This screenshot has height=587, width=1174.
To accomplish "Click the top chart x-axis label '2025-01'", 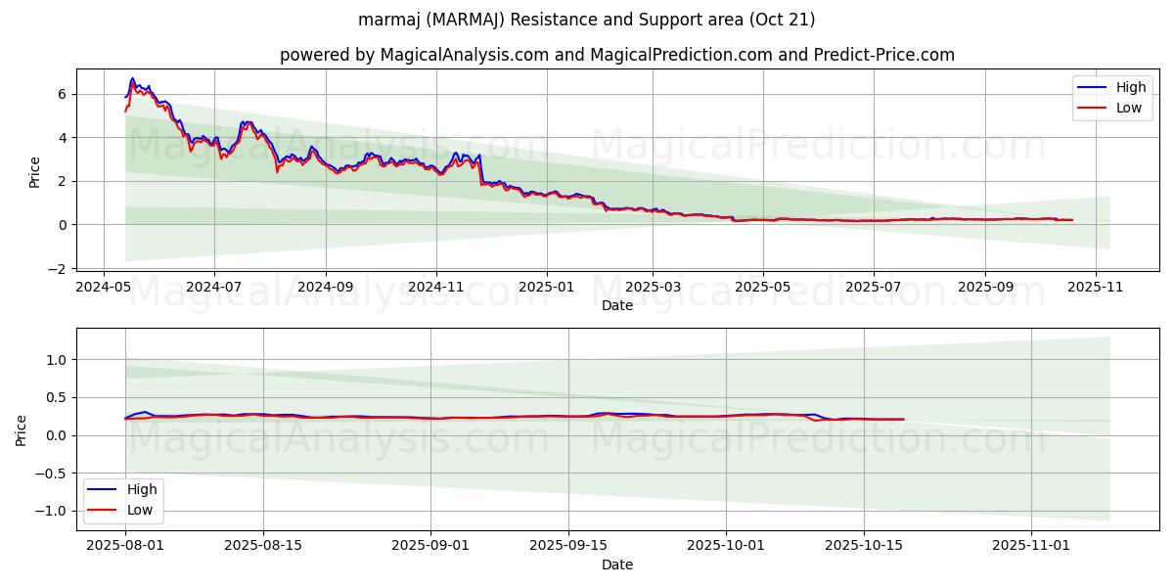I will pos(546,288).
